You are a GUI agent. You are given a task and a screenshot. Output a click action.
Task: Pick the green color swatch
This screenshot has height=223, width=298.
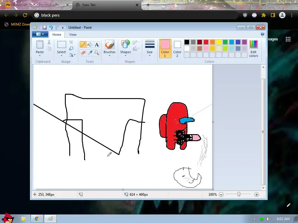[x=225, y=42]
